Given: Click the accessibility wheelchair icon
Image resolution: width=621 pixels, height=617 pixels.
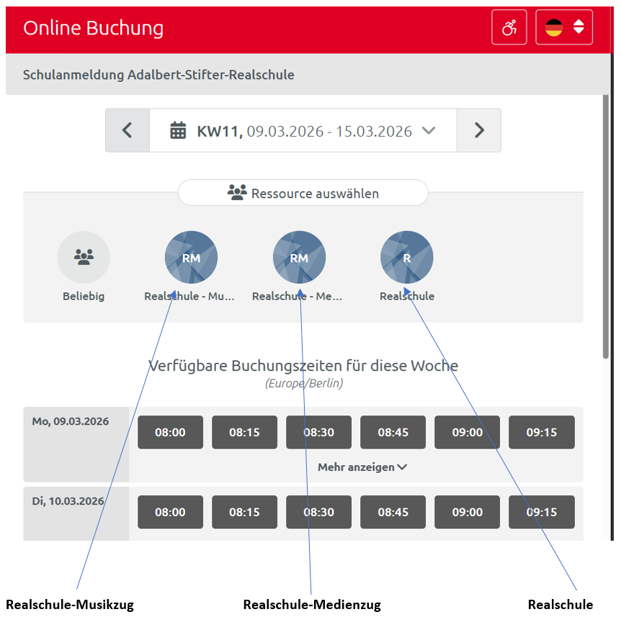Looking at the screenshot, I should tap(509, 28).
